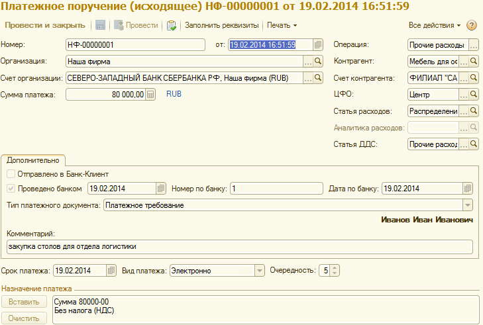The height and width of the screenshot is (325, 483).
Task: Click magnifier icon beside Статья ДДС field
Action: click(x=473, y=144)
